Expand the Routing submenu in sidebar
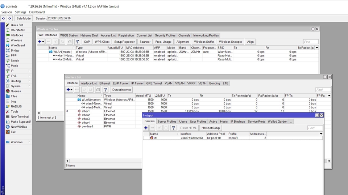Screen dimensions: 348x195 (29, 81)
